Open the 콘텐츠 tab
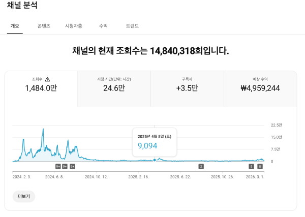305x217 pixels. click(x=44, y=26)
